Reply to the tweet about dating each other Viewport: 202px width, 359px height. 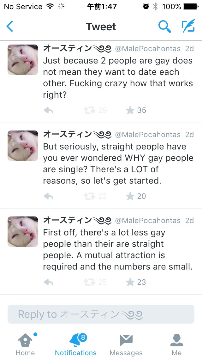pos(49,110)
